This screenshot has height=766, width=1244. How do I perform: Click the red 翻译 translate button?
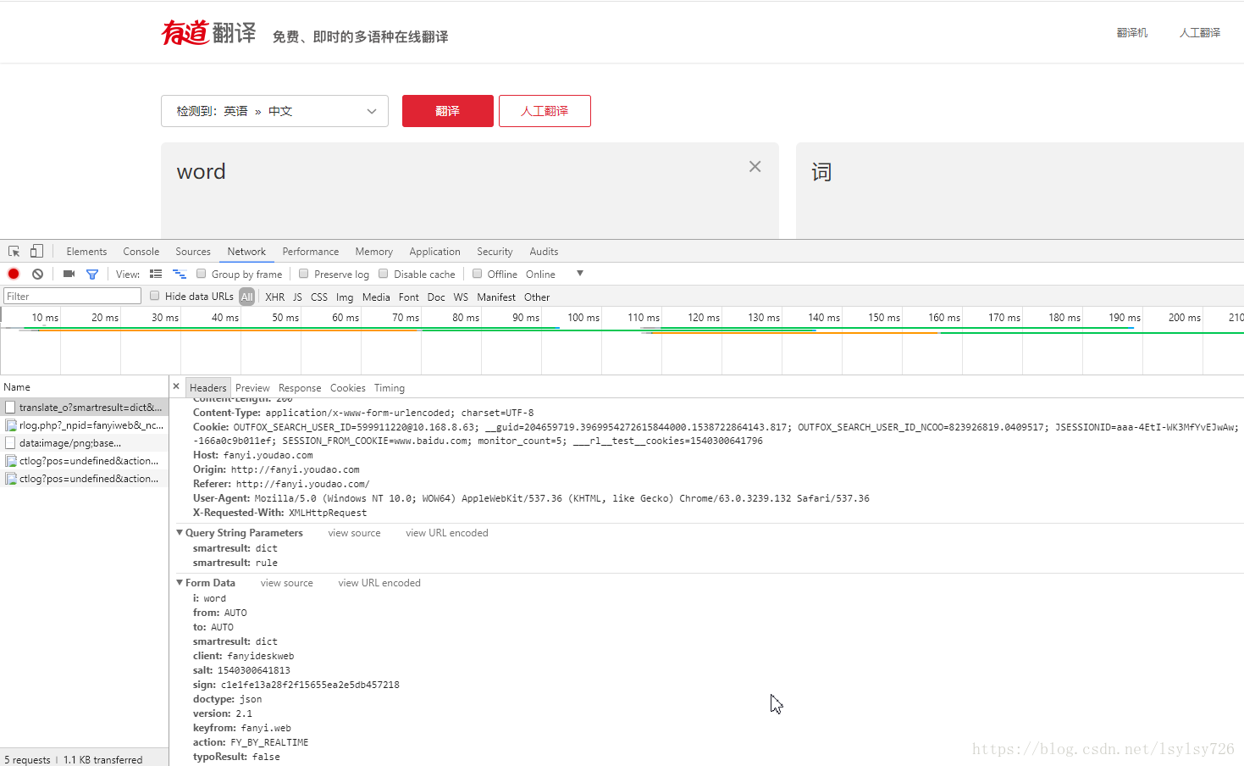tap(448, 111)
